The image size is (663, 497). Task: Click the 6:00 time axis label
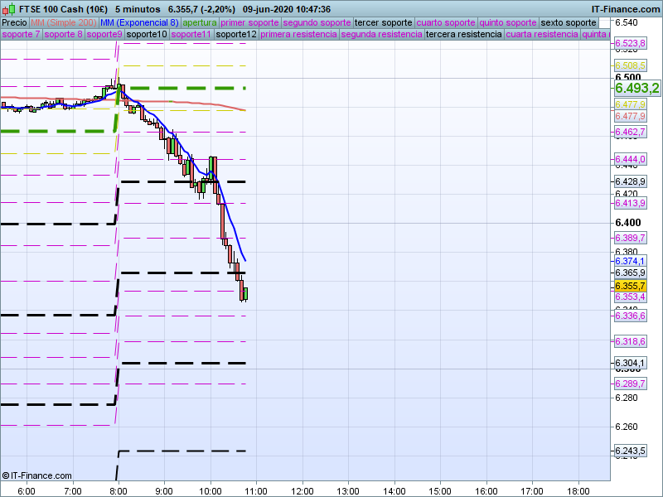[x=27, y=491]
